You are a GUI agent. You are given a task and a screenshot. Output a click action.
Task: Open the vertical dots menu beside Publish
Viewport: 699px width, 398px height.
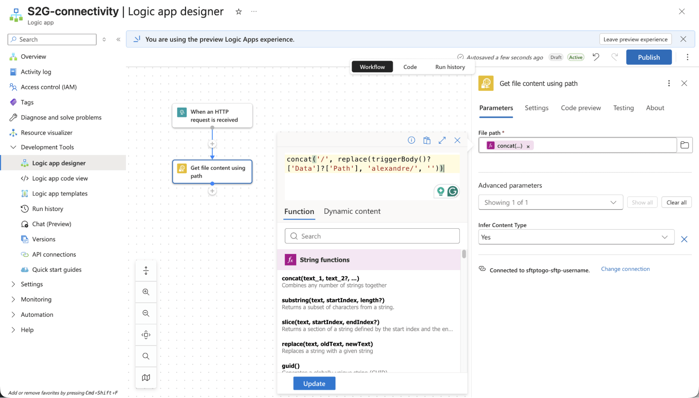[687, 57]
